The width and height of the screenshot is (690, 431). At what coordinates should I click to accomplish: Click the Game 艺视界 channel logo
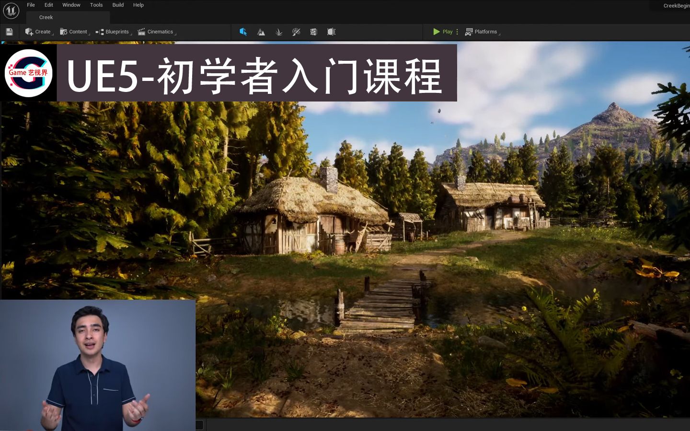click(28, 73)
